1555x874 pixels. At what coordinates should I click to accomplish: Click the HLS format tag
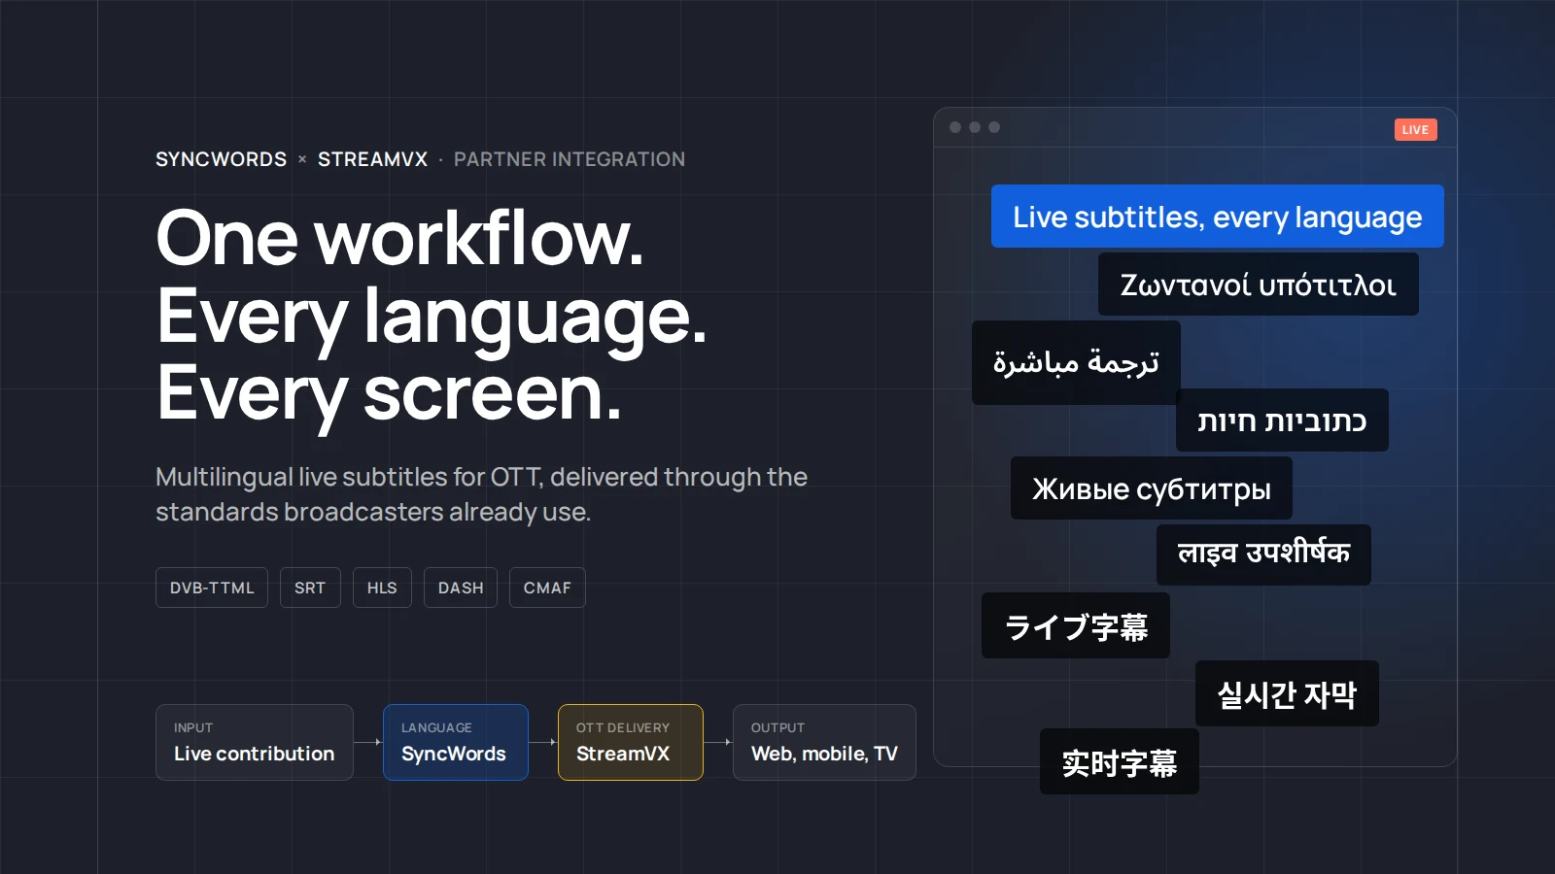click(382, 588)
